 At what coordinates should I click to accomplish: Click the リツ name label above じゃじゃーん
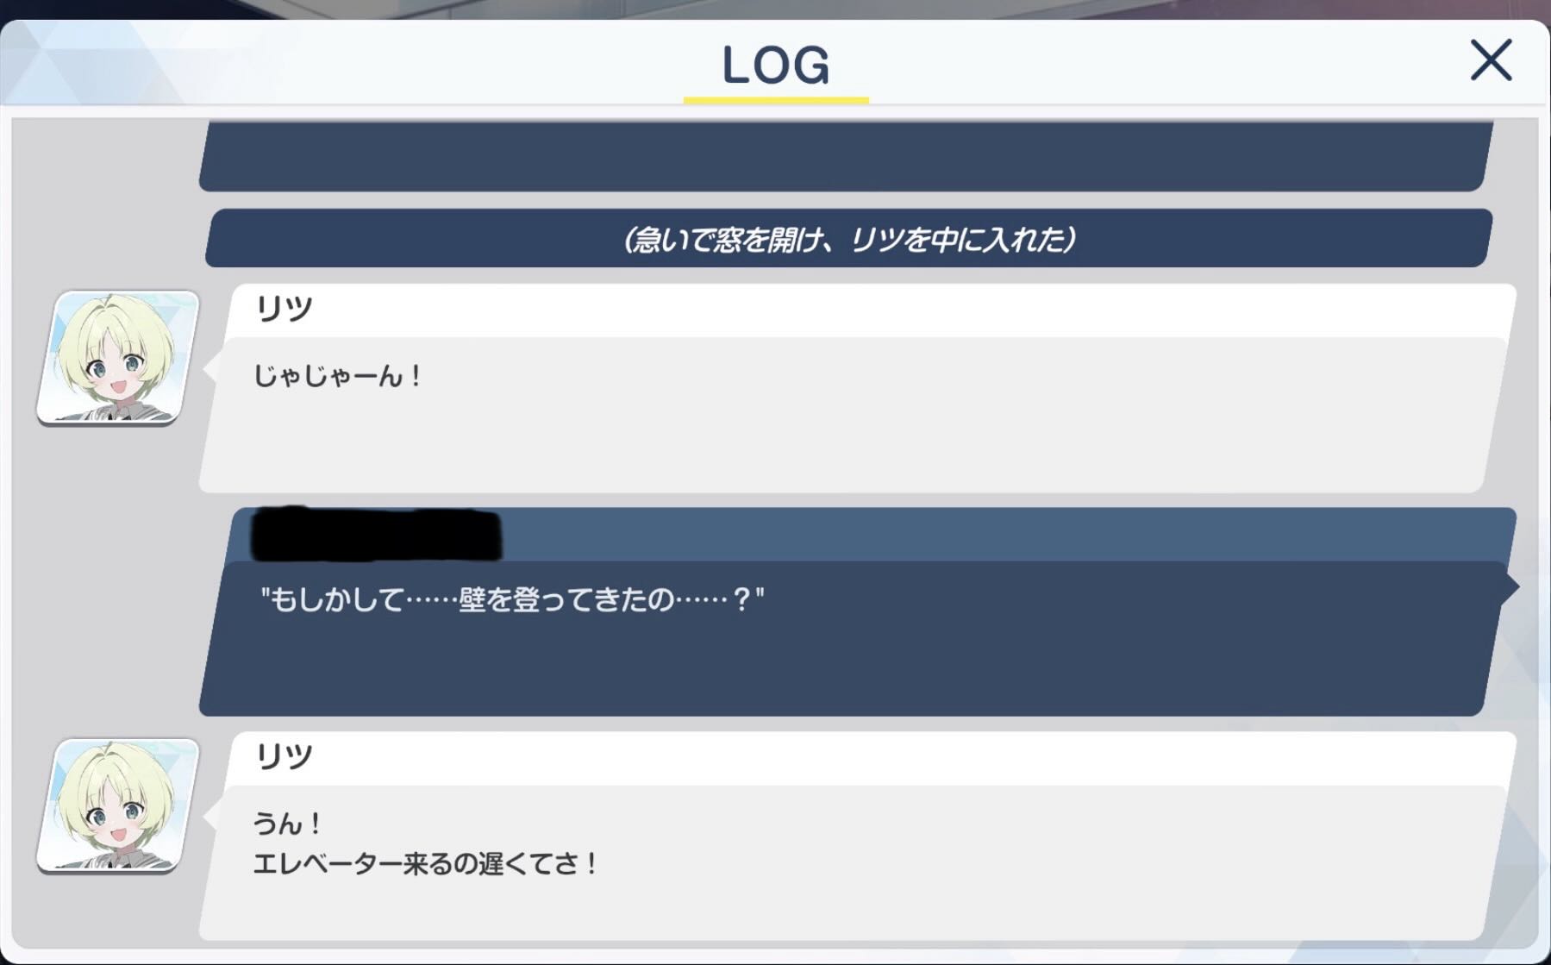click(284, 308)
